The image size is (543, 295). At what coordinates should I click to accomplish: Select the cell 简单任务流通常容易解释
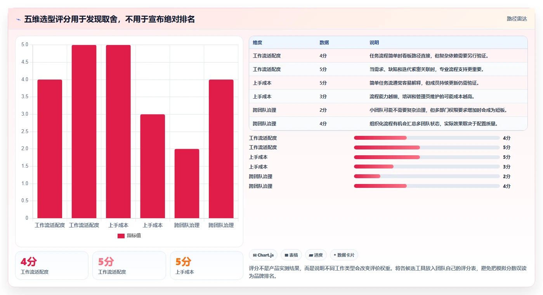coord(424,83)
